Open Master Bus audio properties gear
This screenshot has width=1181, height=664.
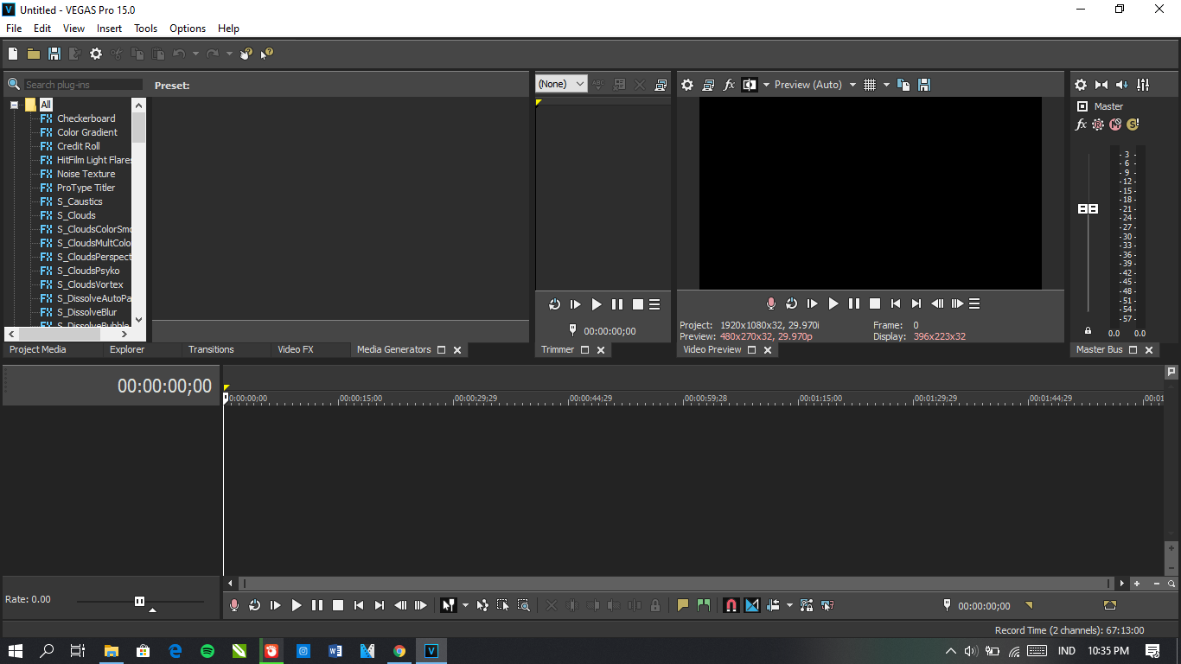pyautogui.click(x=1081, y=85)
